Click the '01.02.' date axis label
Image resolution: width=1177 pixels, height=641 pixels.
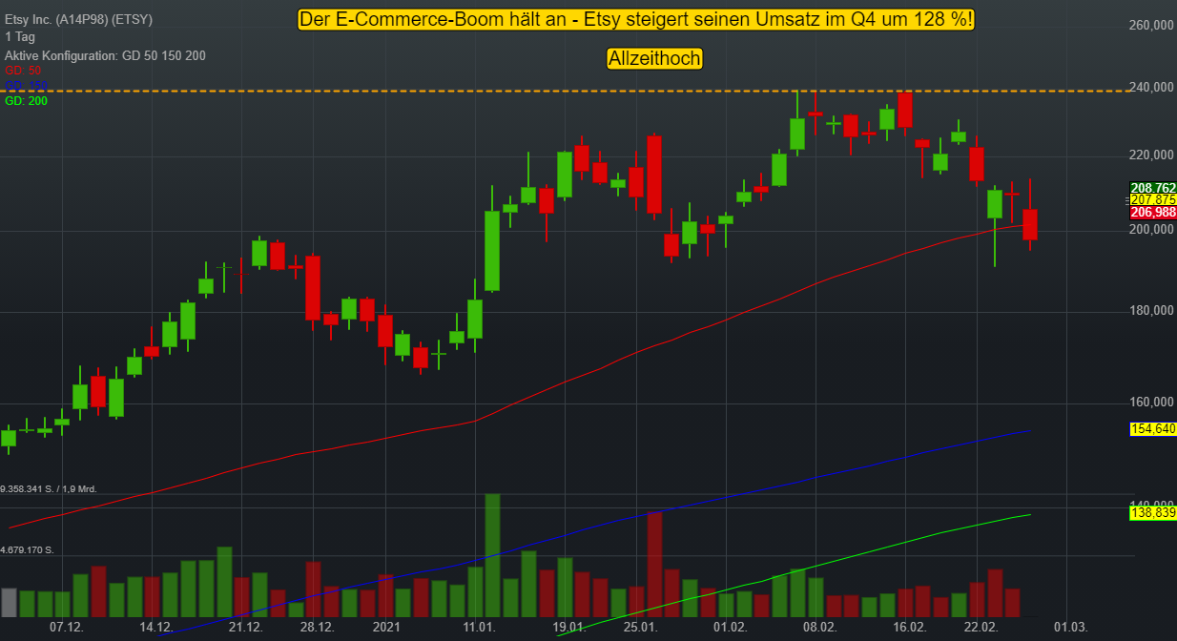tap(731, 628)
